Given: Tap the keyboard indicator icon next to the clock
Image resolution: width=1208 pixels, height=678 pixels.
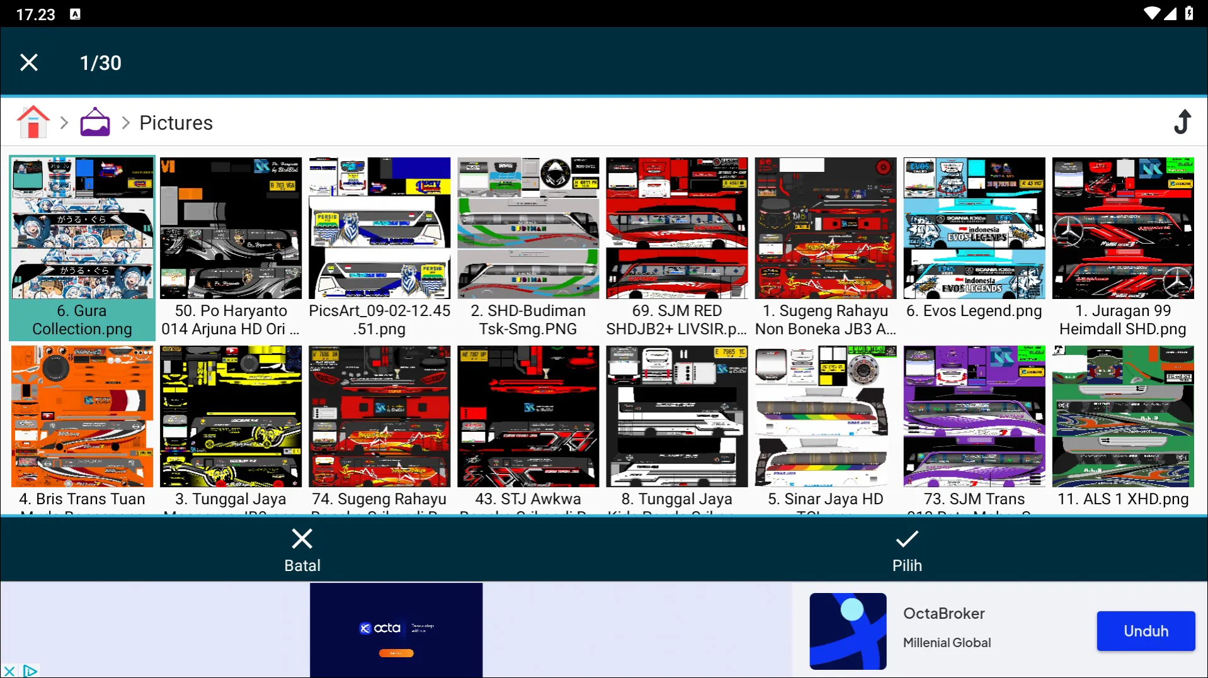Looking at the screenshot, I should click(76, 13).
